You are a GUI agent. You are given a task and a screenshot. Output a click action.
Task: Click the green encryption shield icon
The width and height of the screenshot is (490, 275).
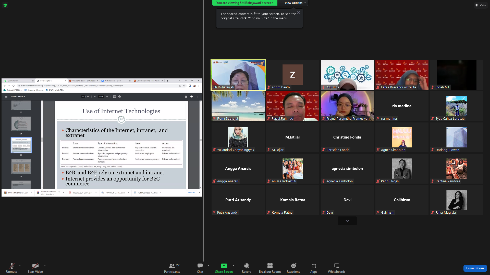click(x=5, y=5)
